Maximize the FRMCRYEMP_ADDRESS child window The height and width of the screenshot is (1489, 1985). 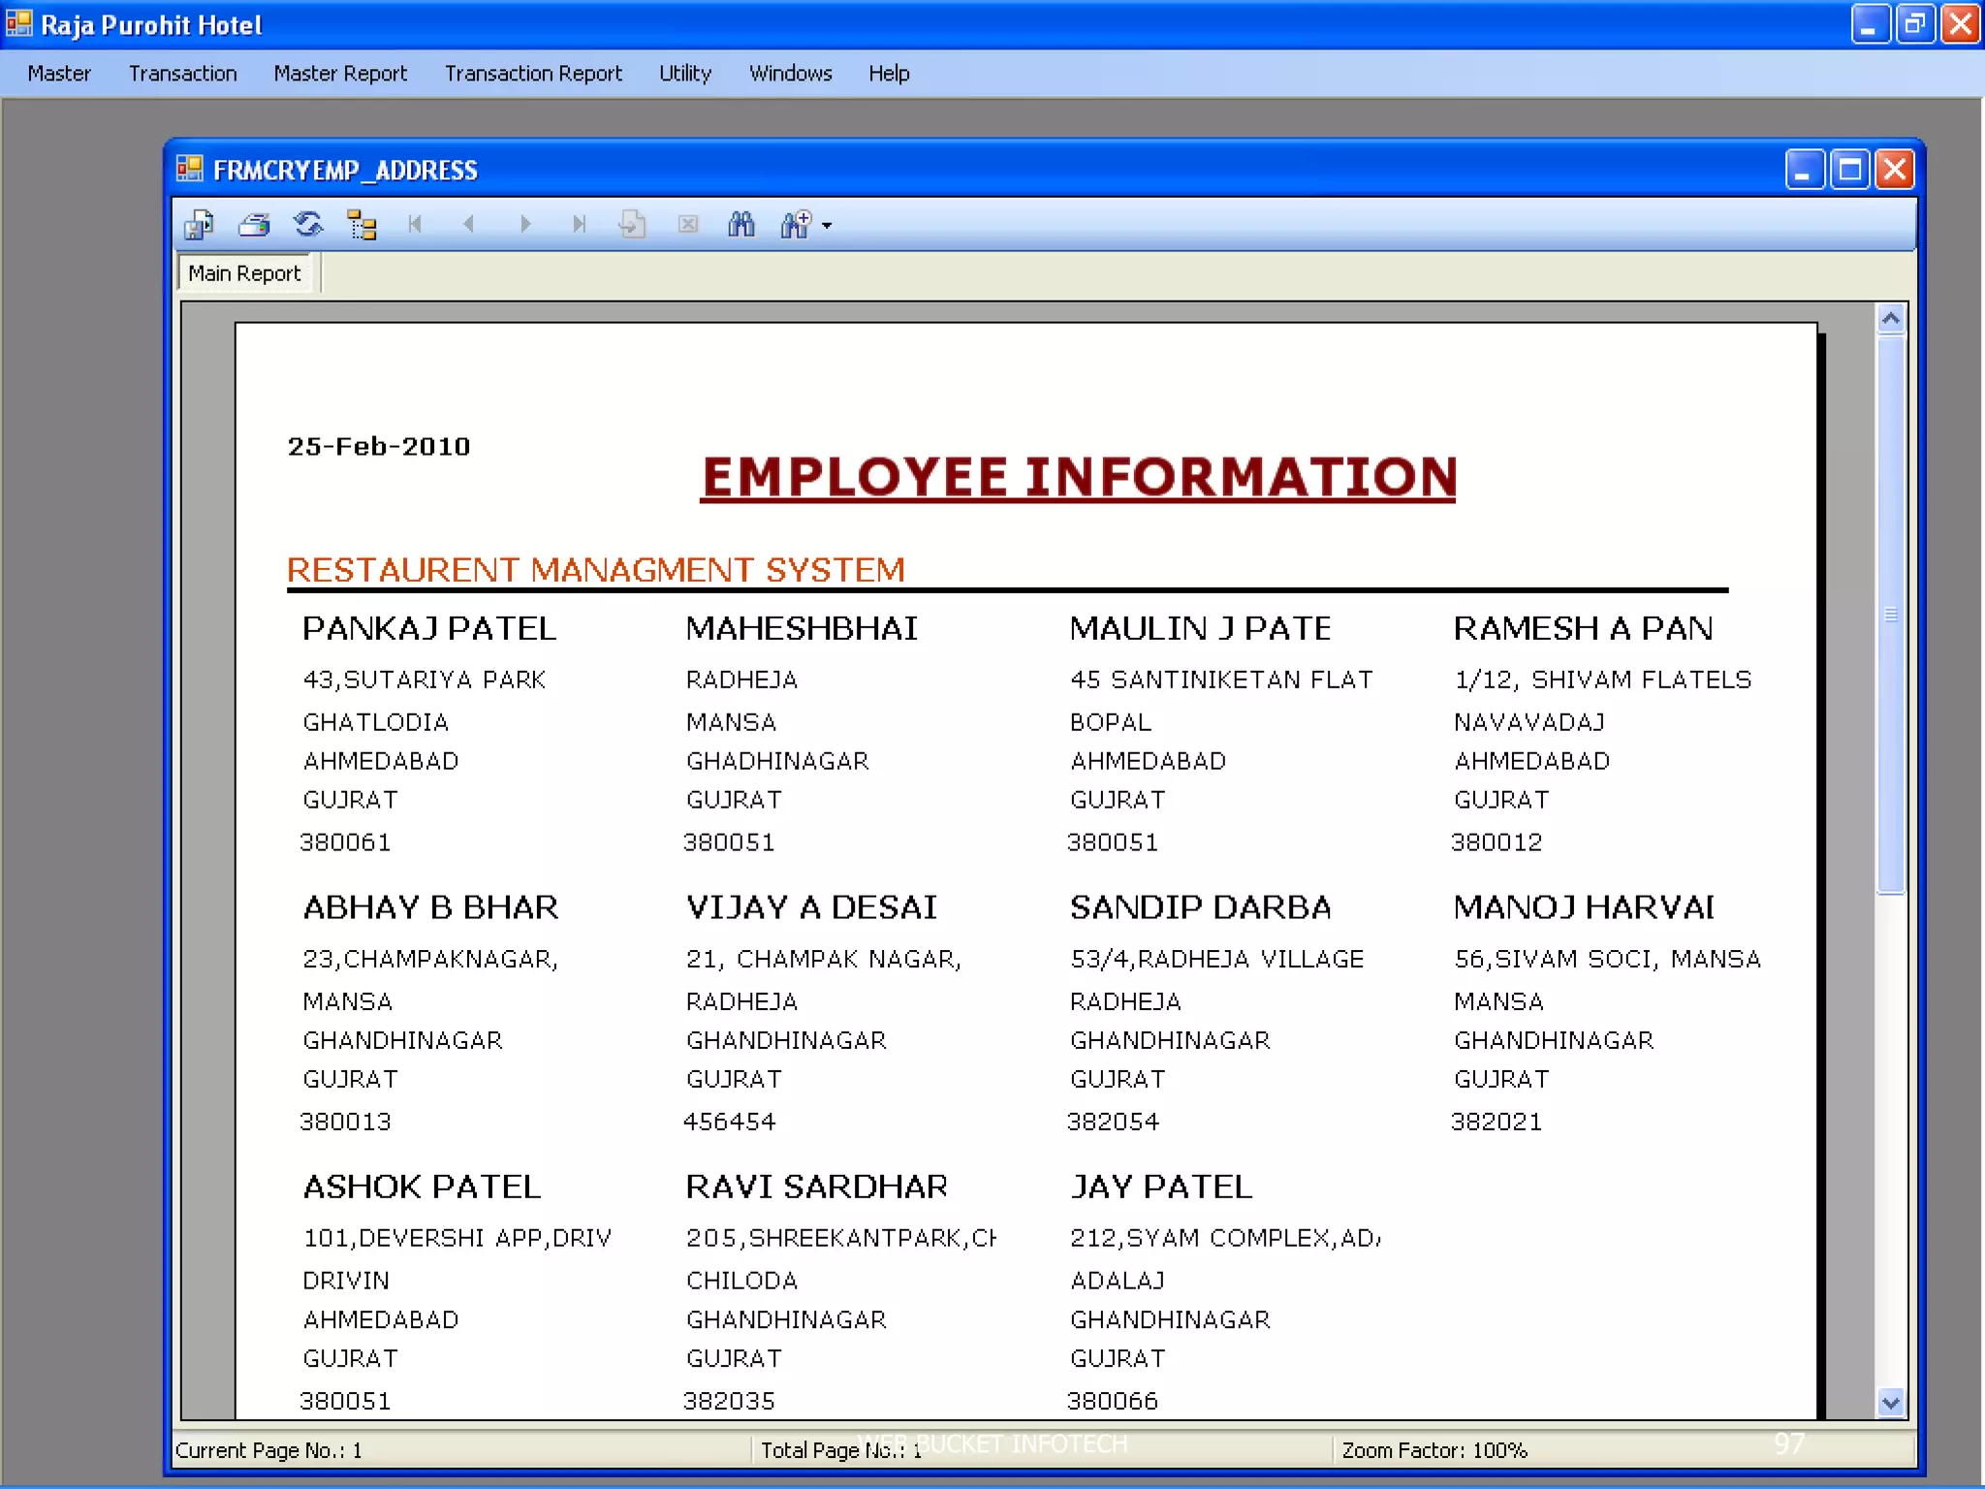[1850, 170]
